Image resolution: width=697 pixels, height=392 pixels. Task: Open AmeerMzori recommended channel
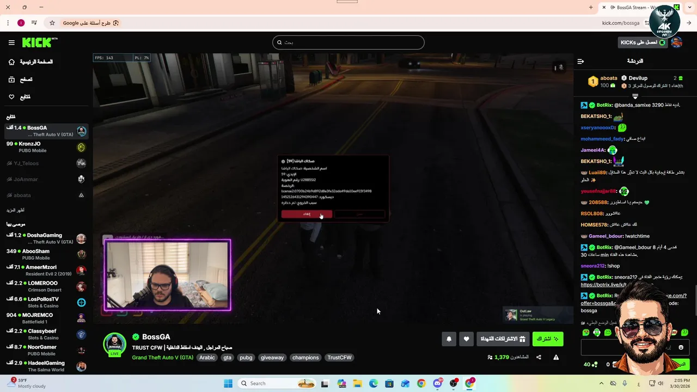46,270
